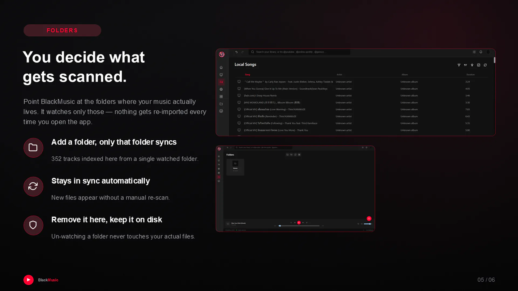Screen dimensions: 518x291
Task: Select the "Love You More" Thank You row
Action: [x=362, y=130]
